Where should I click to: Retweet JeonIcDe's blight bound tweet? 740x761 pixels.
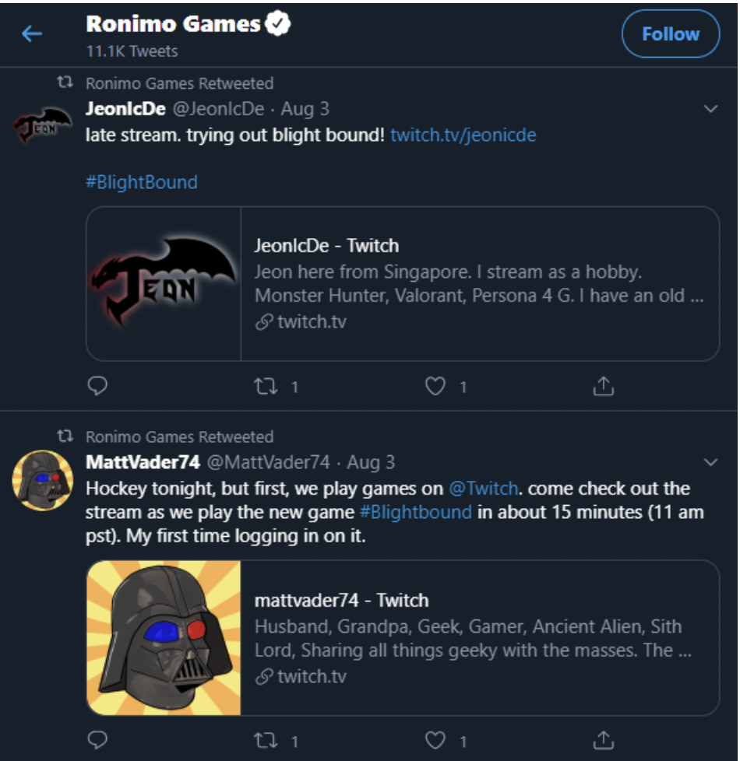coord(266,386)
